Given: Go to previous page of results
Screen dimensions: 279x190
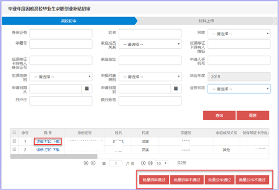Looking at the screenshot, I should coord(93,163).
